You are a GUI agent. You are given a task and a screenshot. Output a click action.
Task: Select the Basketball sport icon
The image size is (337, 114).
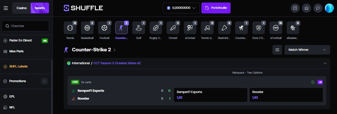coord(87,28)
